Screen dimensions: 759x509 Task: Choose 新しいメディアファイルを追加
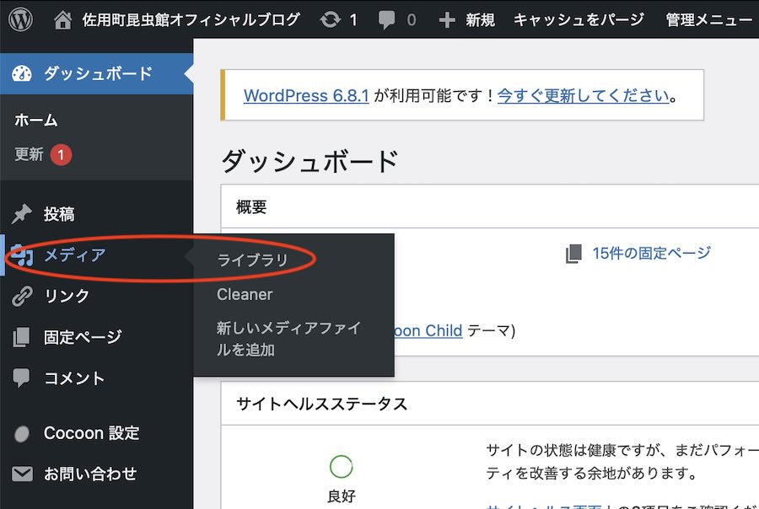pos(288,339)
